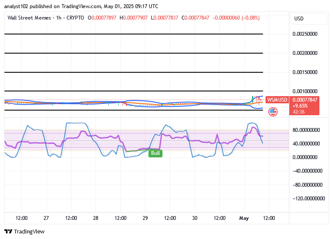Click the close value C0.00077847
This screenshot has height=239, width=333.
pyautogui.click(x=196, y=18)
